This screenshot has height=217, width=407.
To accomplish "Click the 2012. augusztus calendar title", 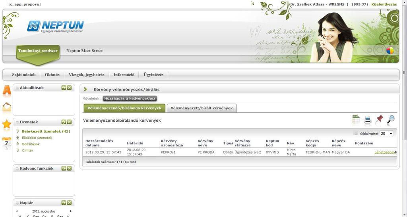I will point(44,211).
